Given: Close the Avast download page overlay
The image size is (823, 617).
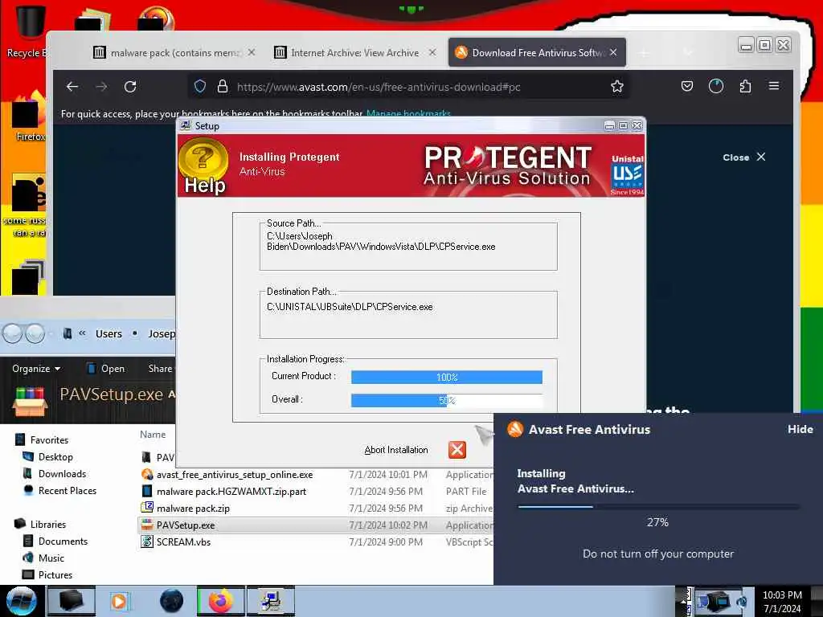Looking at the screenshot, I should coord(743,157).
